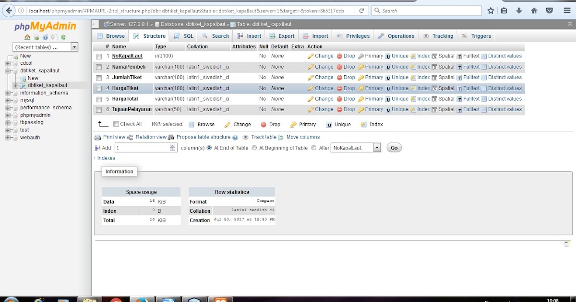Expand the cdcol database node

(x=8, y=63)
